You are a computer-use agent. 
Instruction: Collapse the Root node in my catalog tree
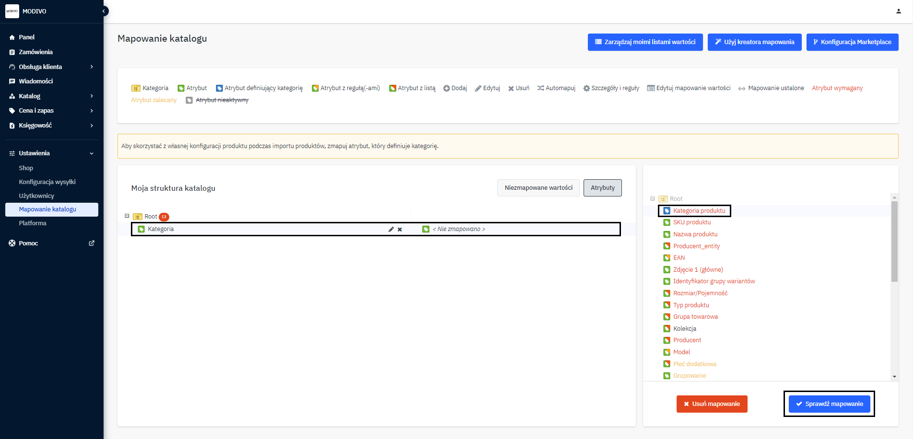click(127, 216)
